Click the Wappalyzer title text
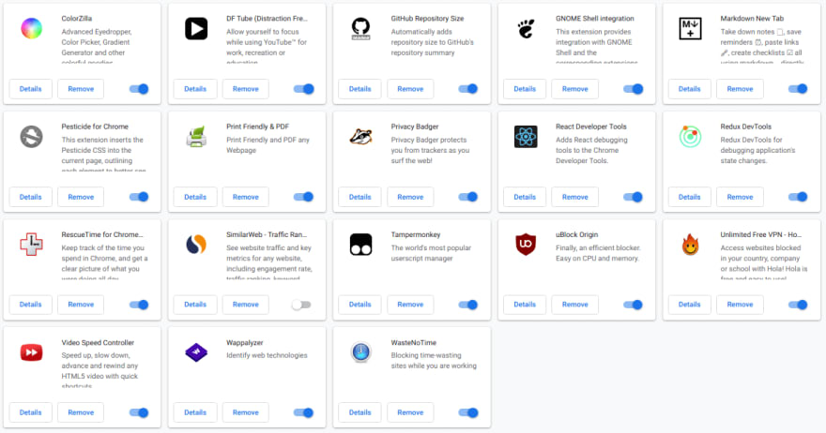Screen dimensions: 826x433 [244, 342]
